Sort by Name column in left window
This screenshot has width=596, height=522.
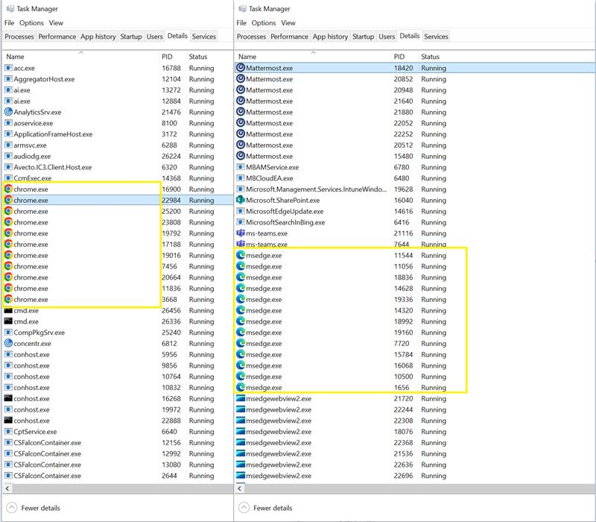click(x=80, y=57)
